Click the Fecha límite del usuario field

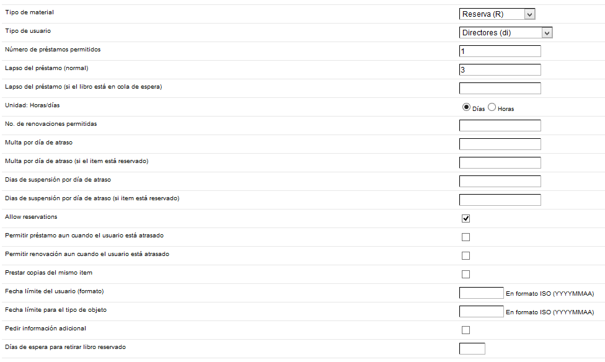click(481, 293)
